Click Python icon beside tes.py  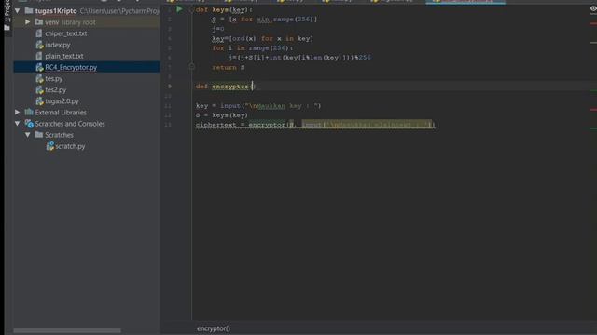[x=39, y=78]
